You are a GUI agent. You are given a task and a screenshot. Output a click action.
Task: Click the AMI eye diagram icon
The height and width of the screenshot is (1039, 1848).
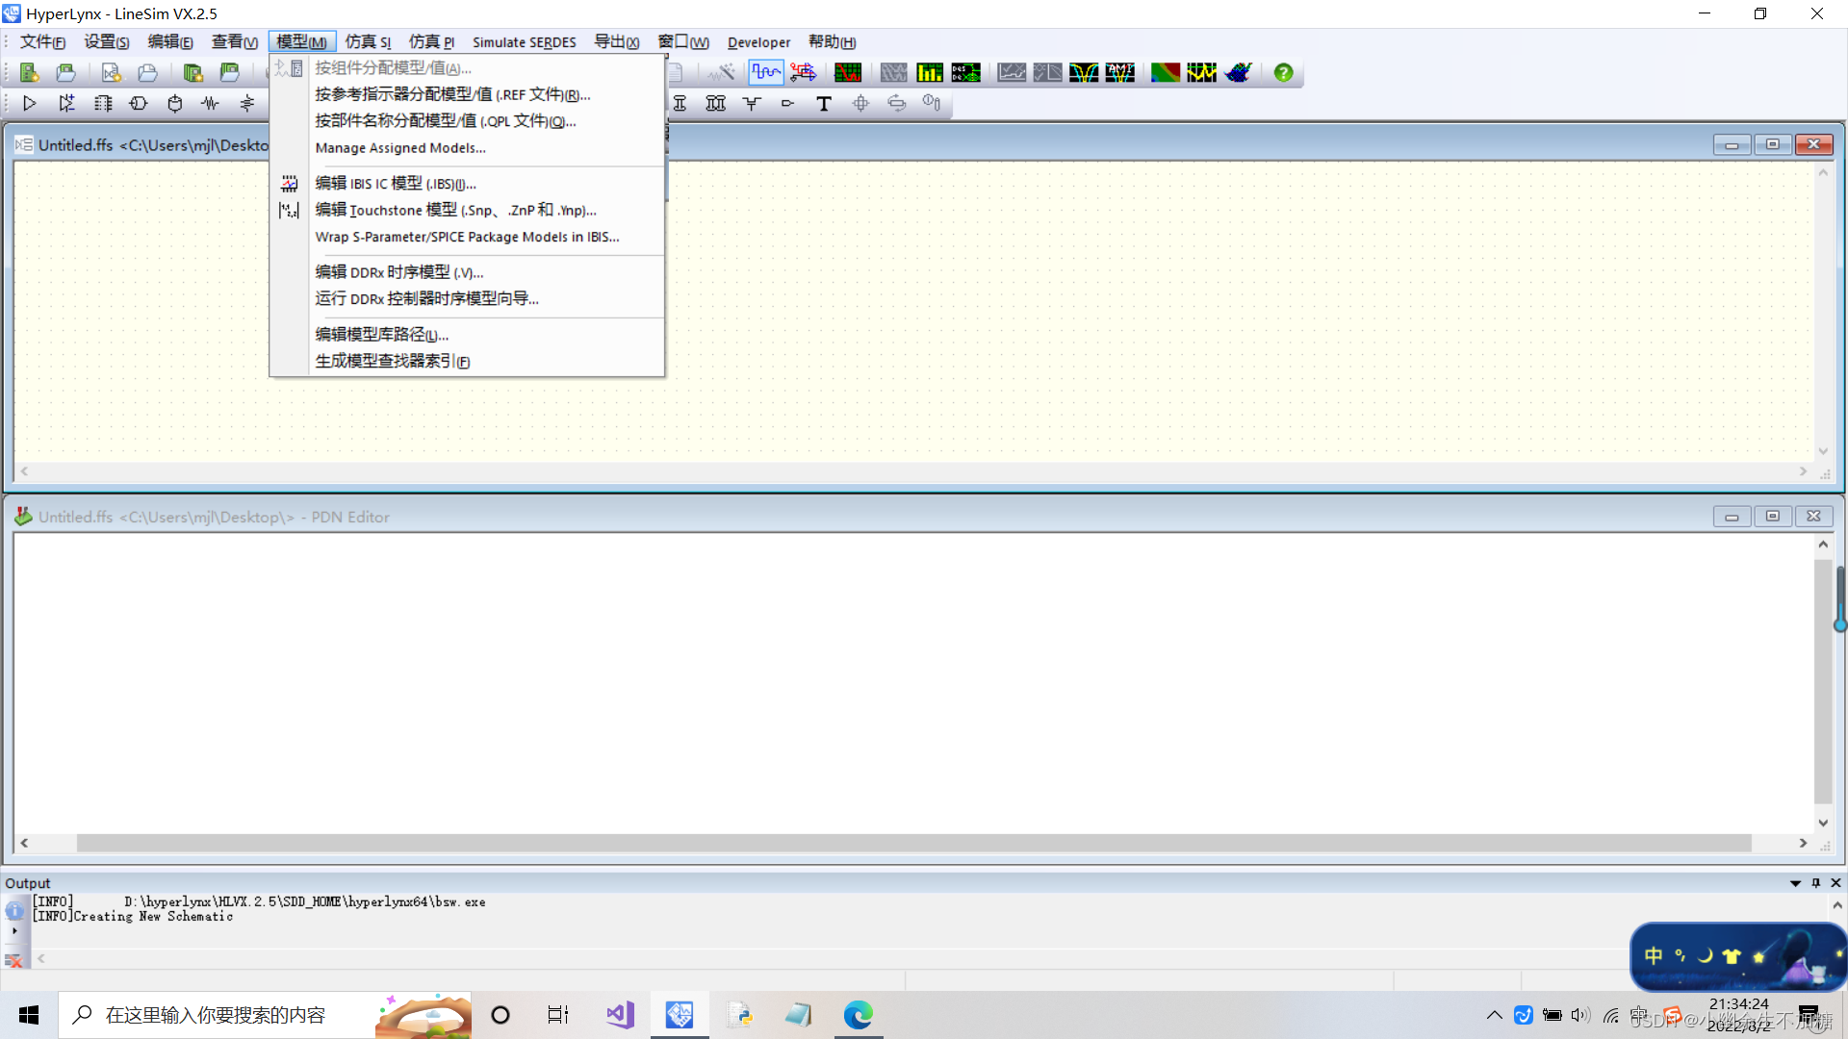(1119, 72)
